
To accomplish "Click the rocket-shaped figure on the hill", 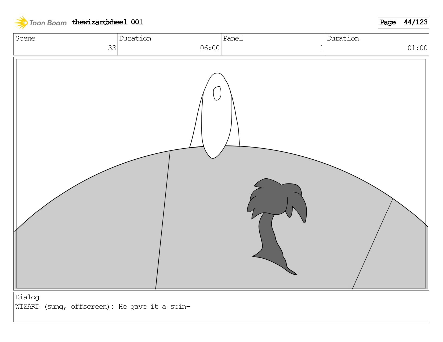I will (215, 115).
